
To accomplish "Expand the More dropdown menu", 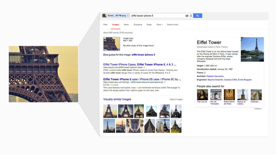I will (x=160, y=24).
